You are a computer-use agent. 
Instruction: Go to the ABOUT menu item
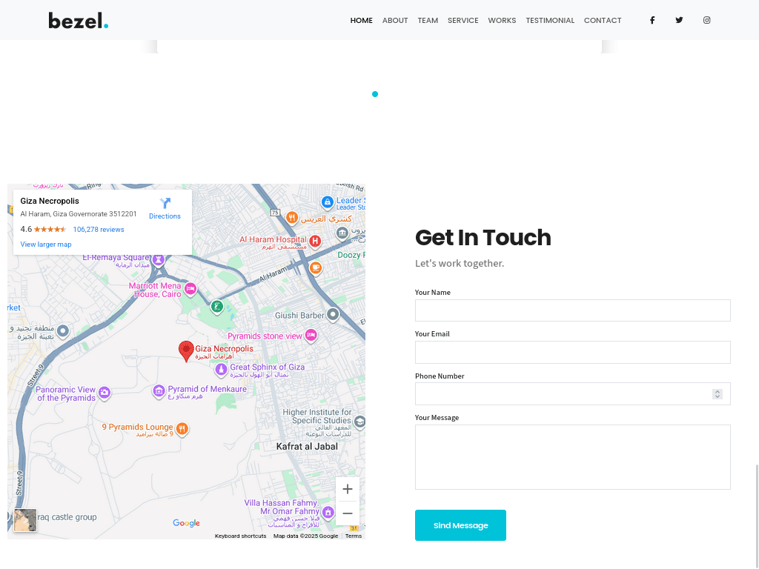[395, 20]
